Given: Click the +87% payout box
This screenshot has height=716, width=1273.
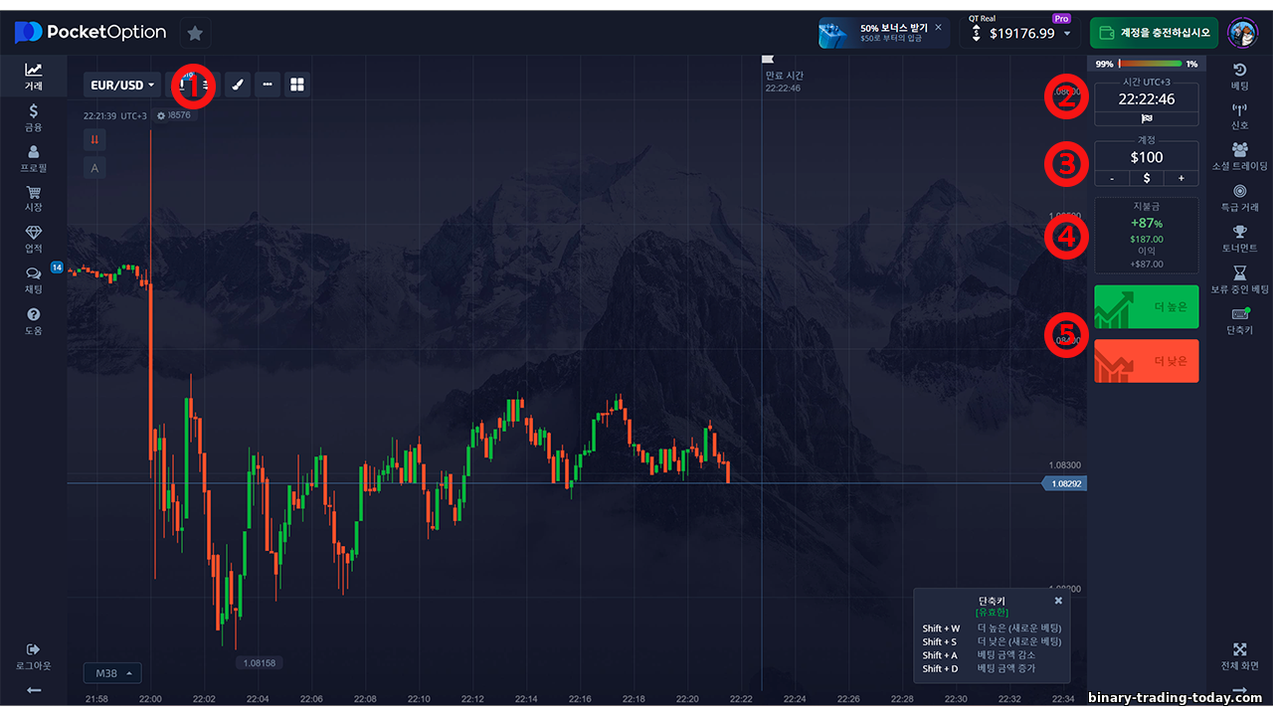Looking at the screenshot, I should tap(1146, 236).
